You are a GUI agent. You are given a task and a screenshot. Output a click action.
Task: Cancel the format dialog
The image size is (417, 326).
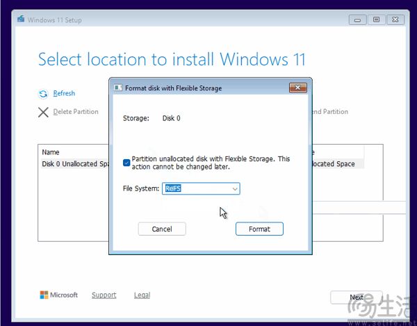click(x=162, y=229)
